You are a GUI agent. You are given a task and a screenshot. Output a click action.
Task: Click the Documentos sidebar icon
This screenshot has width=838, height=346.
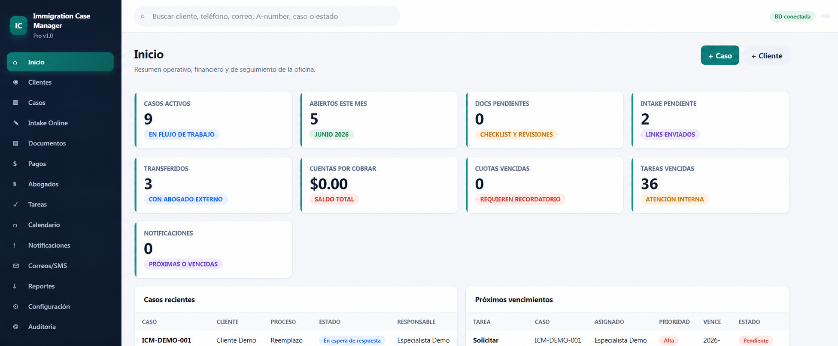pyautogui.click(x=15, y=143)
